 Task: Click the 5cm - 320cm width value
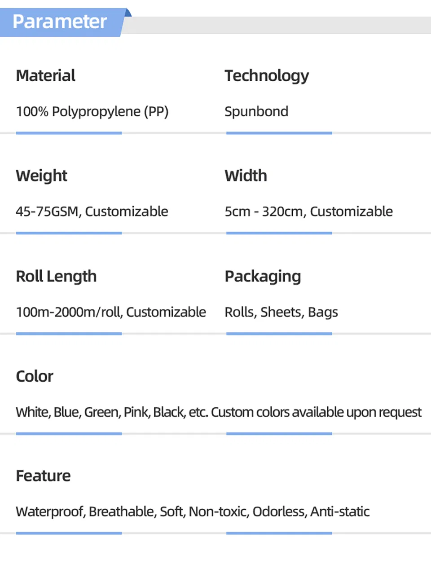[x=308, y=211]
